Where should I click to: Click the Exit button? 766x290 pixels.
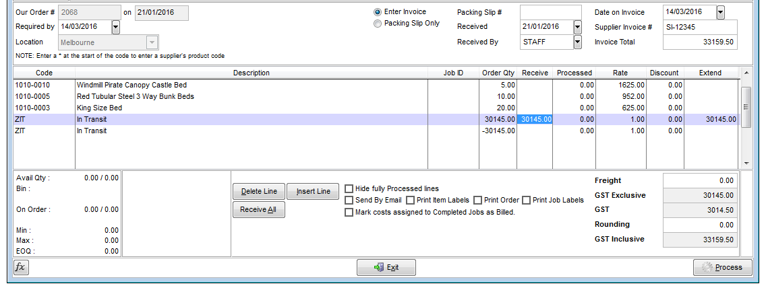pos(386,267)
